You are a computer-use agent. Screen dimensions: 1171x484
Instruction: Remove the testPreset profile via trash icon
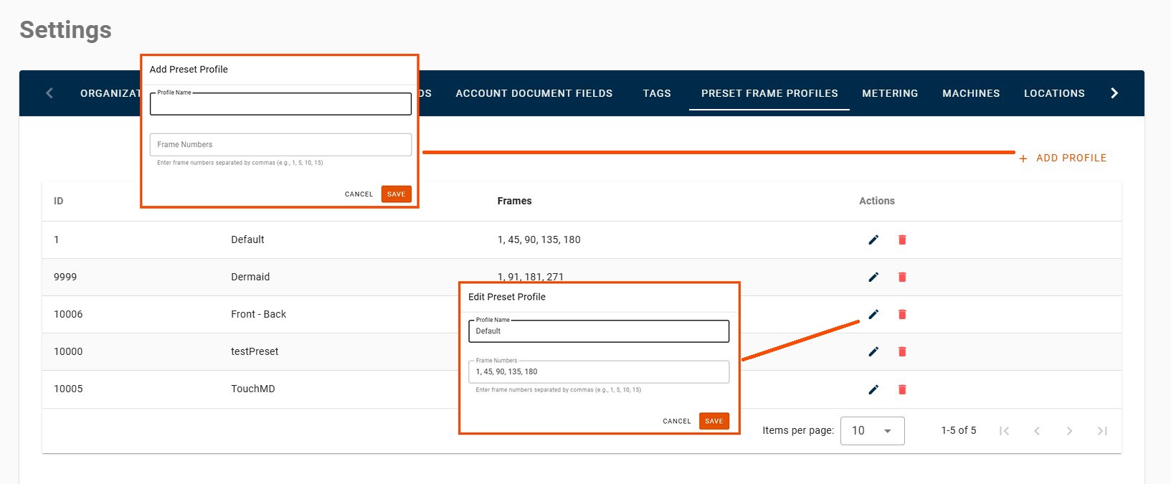click(x=902, y=351)
